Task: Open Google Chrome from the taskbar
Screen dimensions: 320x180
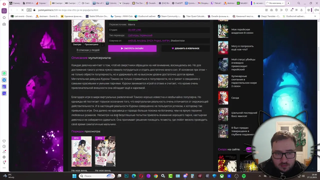Action: [x=156, y=176]
